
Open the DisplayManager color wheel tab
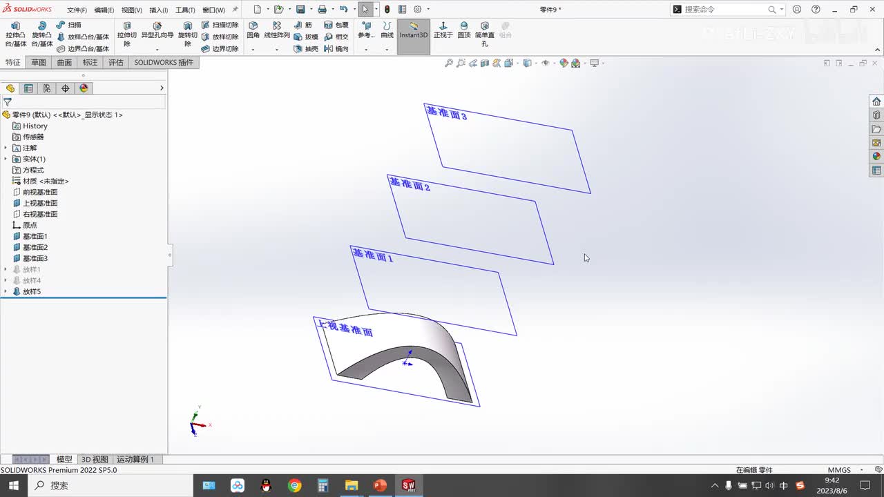coord(84,88)
